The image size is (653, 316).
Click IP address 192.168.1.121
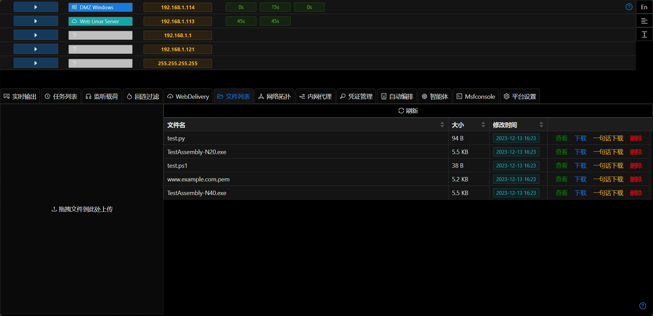coord(178,49)
